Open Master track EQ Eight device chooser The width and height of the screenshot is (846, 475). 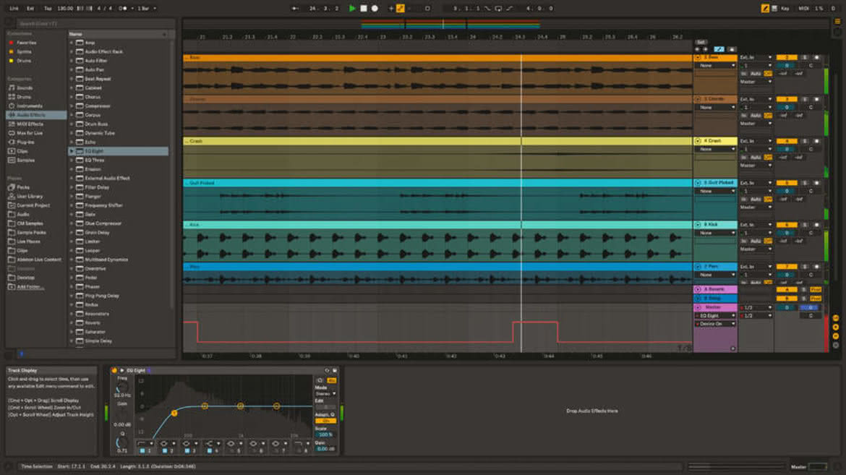(715, 315)
